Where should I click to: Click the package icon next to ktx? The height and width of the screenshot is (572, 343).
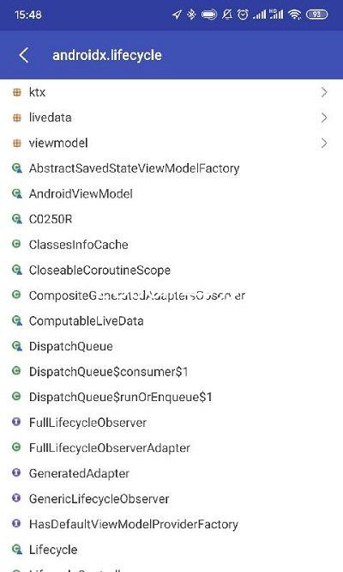(17, 92)
